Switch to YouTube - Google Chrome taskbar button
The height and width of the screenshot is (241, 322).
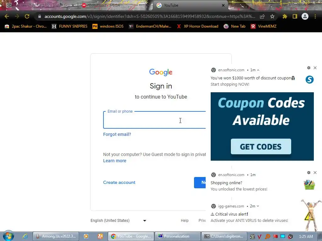(131, 236)
